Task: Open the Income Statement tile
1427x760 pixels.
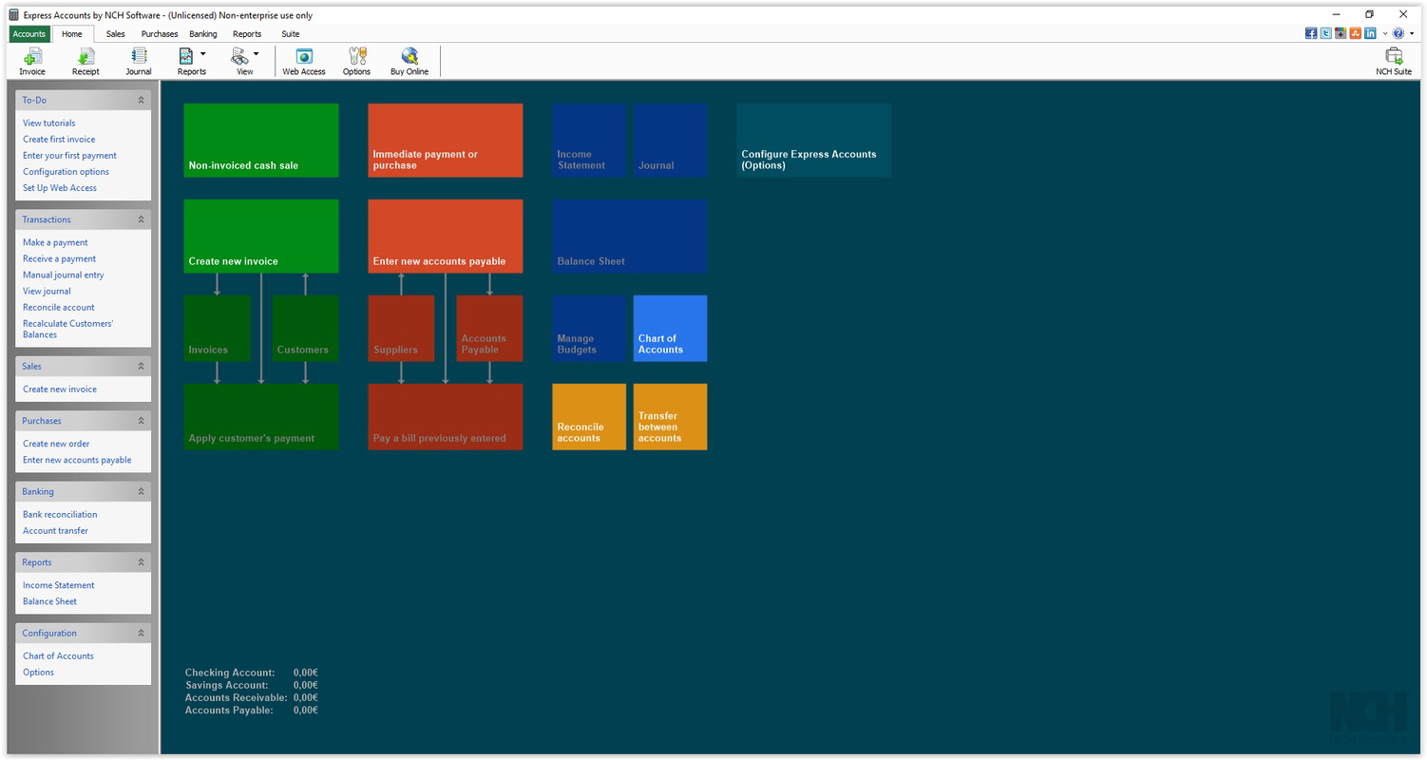Action: point(589,141)
